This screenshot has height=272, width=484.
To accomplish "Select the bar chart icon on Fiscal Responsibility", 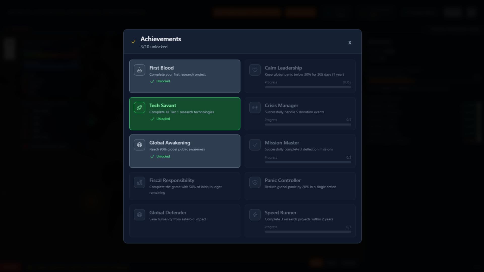I will click(x=139, y=182).
